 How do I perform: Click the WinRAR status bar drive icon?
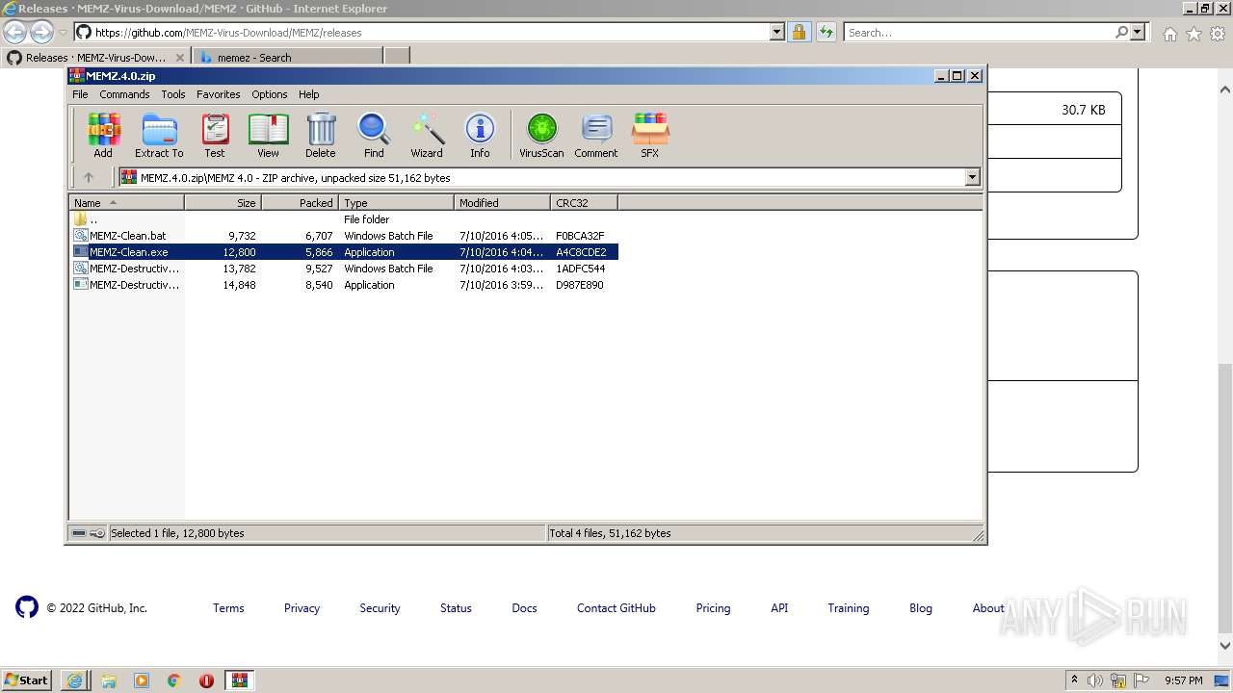click(79, 533)
